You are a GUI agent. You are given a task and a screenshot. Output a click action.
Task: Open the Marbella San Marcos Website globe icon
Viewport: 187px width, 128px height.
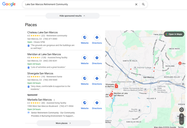coord(85,103)
